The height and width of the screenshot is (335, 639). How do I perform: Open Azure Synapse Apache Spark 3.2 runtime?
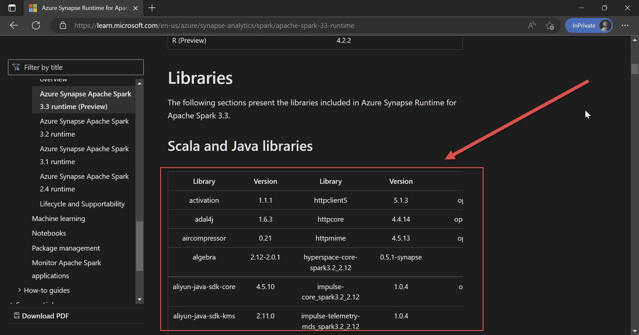coord(84,128)
